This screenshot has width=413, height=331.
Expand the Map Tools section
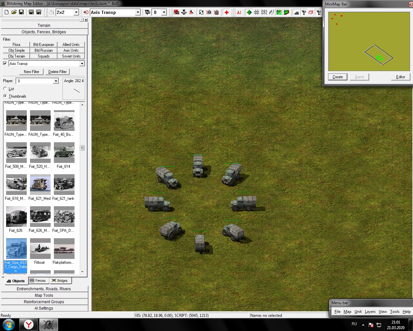45,295
